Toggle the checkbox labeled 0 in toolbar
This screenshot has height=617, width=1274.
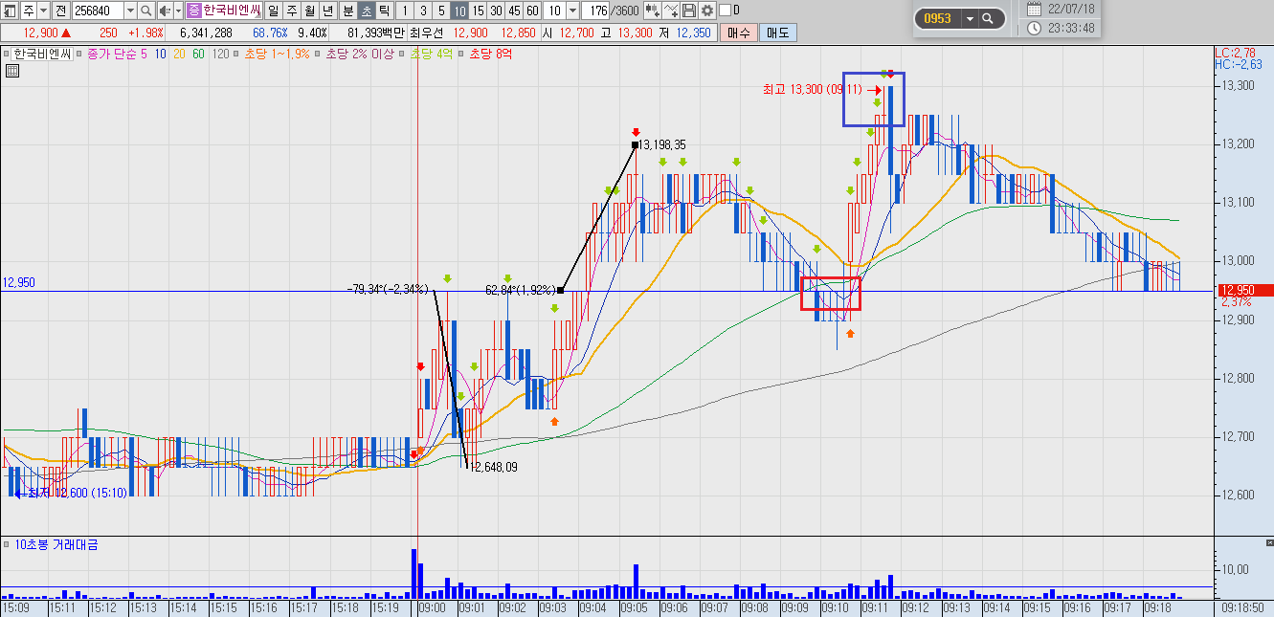coord(724,11)
